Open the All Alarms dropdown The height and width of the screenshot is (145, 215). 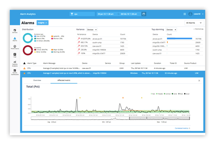coord(194,23)
